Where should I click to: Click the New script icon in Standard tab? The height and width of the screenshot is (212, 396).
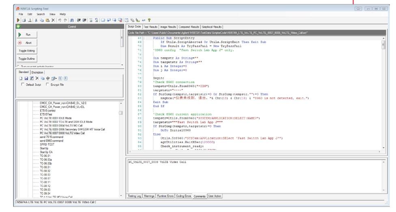coord(21,78)
